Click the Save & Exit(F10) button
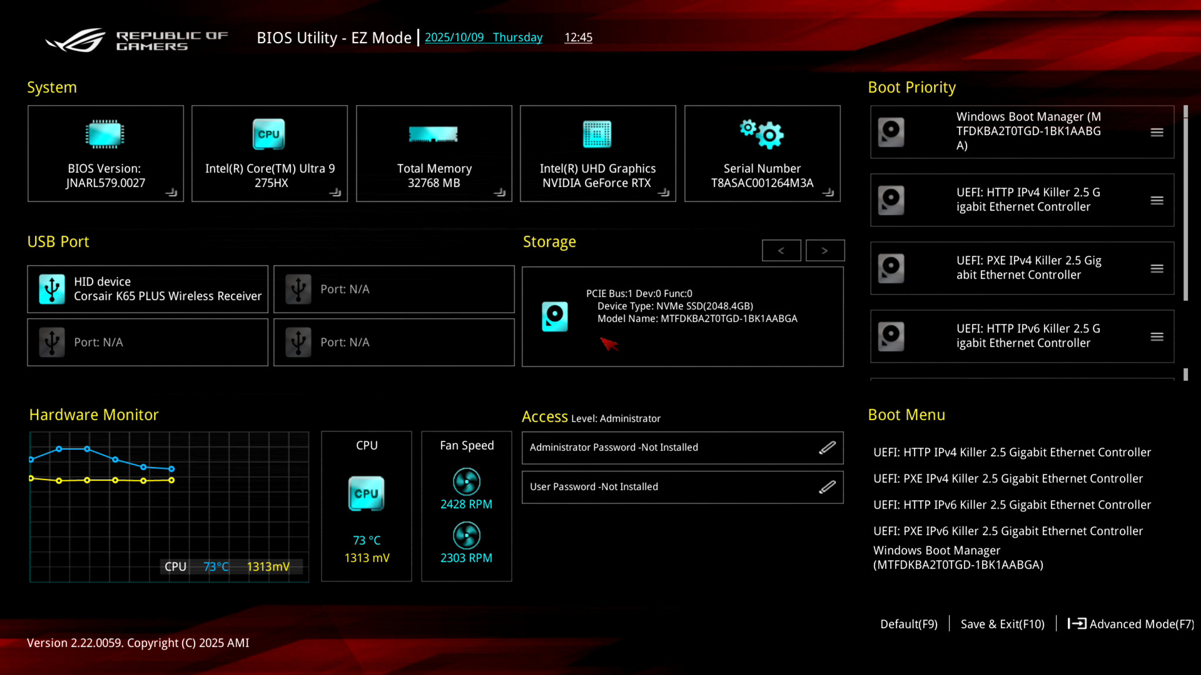1201x675 pixels. coord(1002,624)
